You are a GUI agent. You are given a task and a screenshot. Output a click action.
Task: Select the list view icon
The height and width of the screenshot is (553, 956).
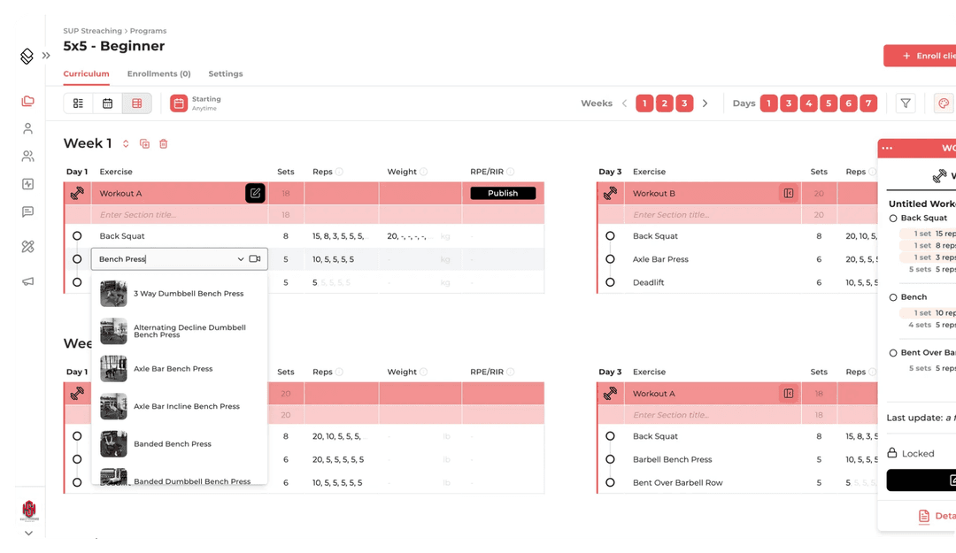[x=78, y=103]
